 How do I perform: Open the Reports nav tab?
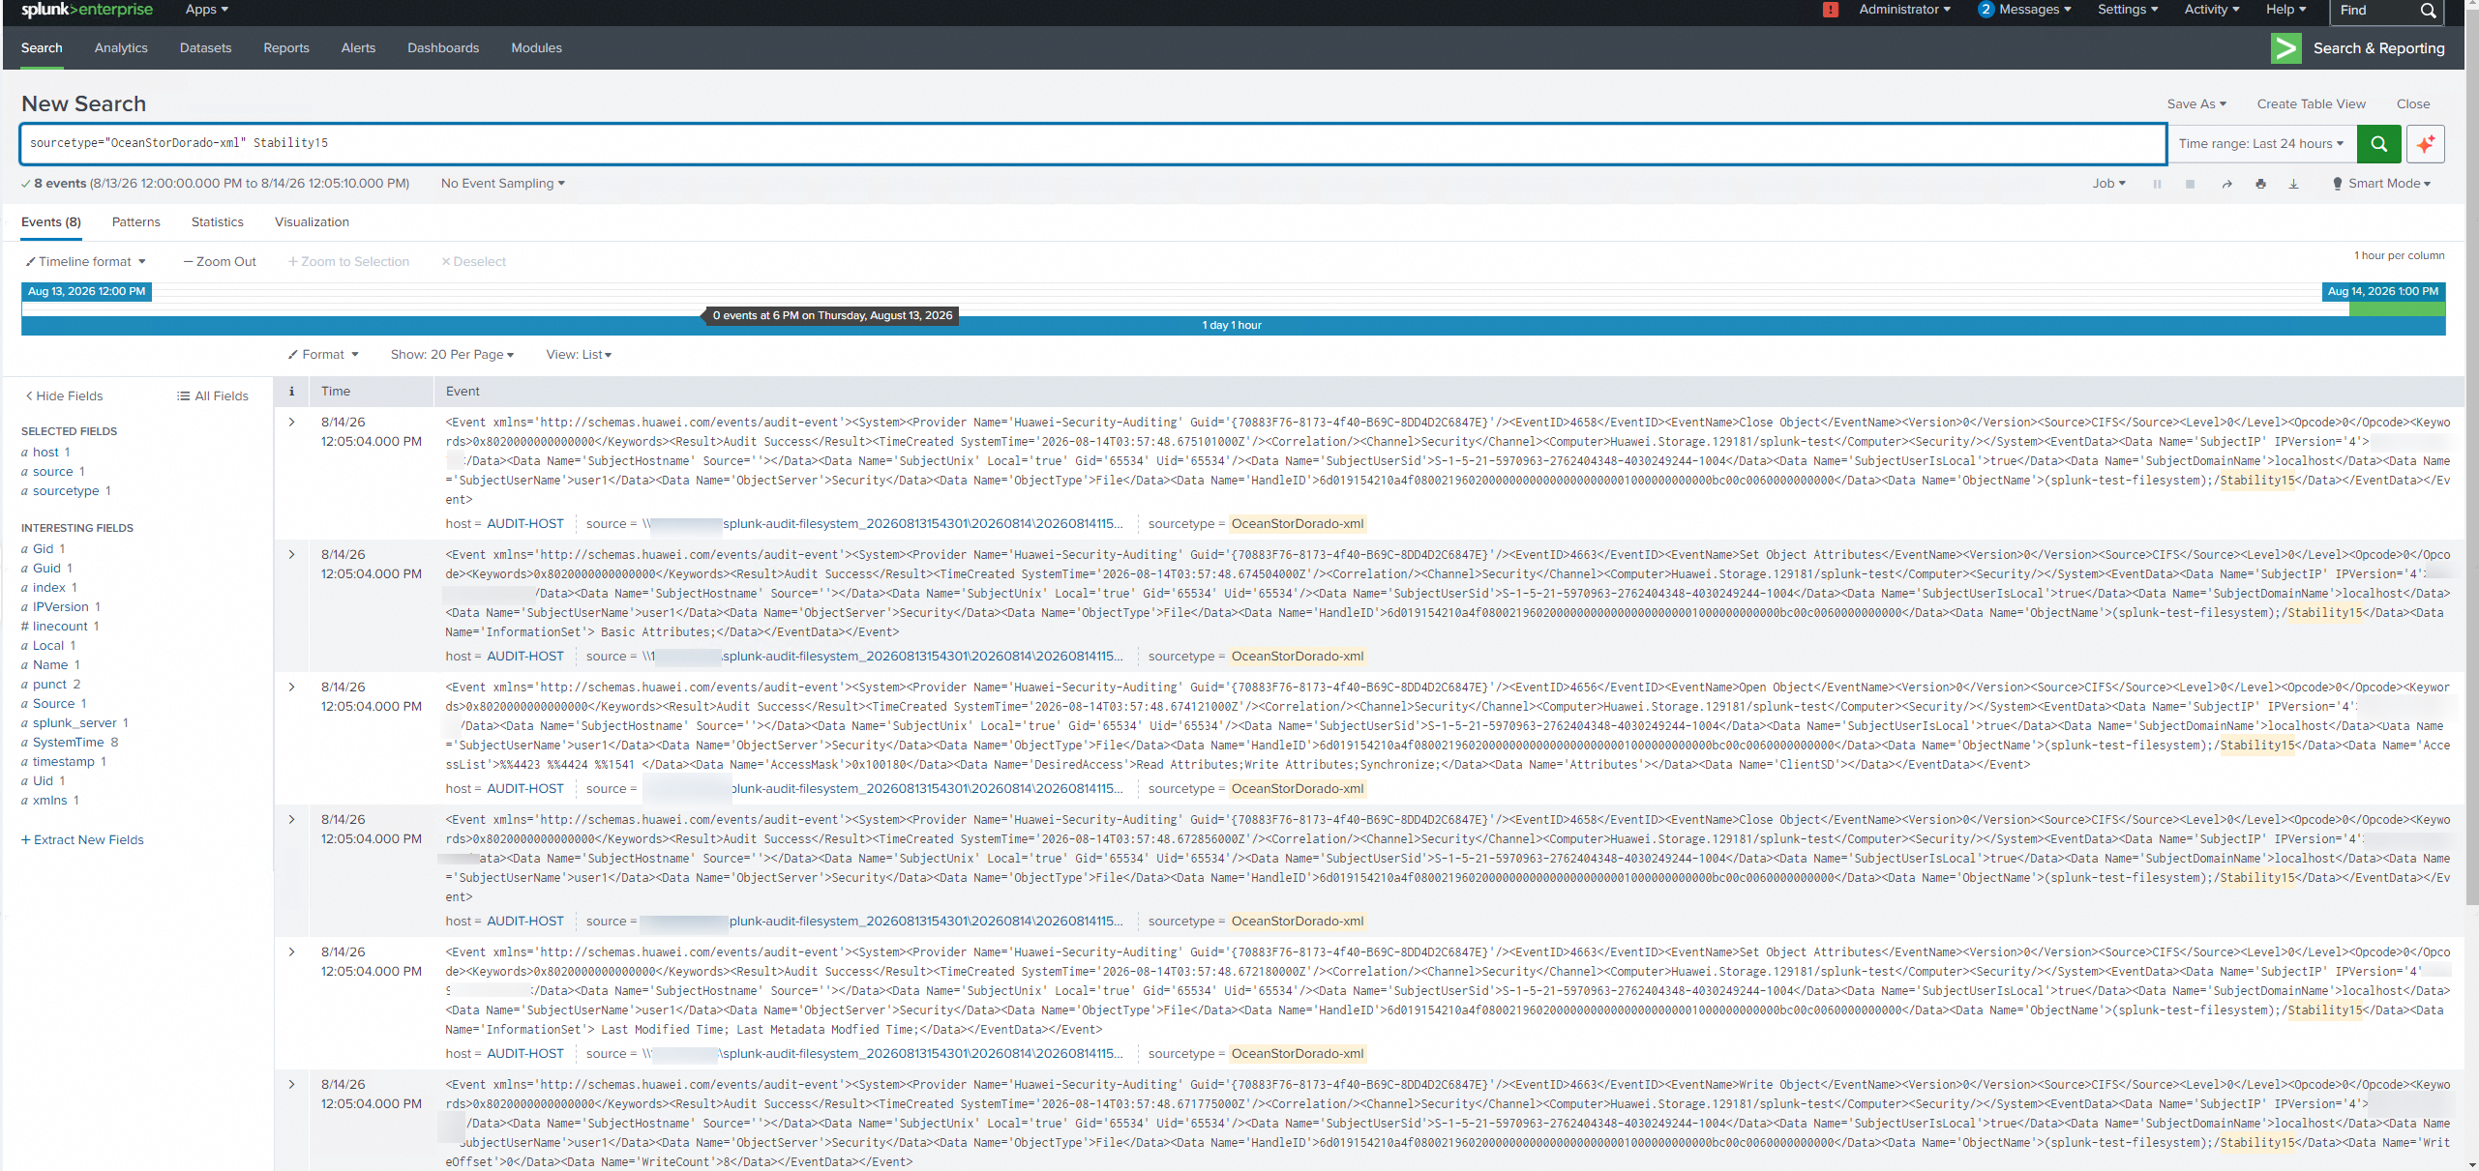(x=286, y=48)
